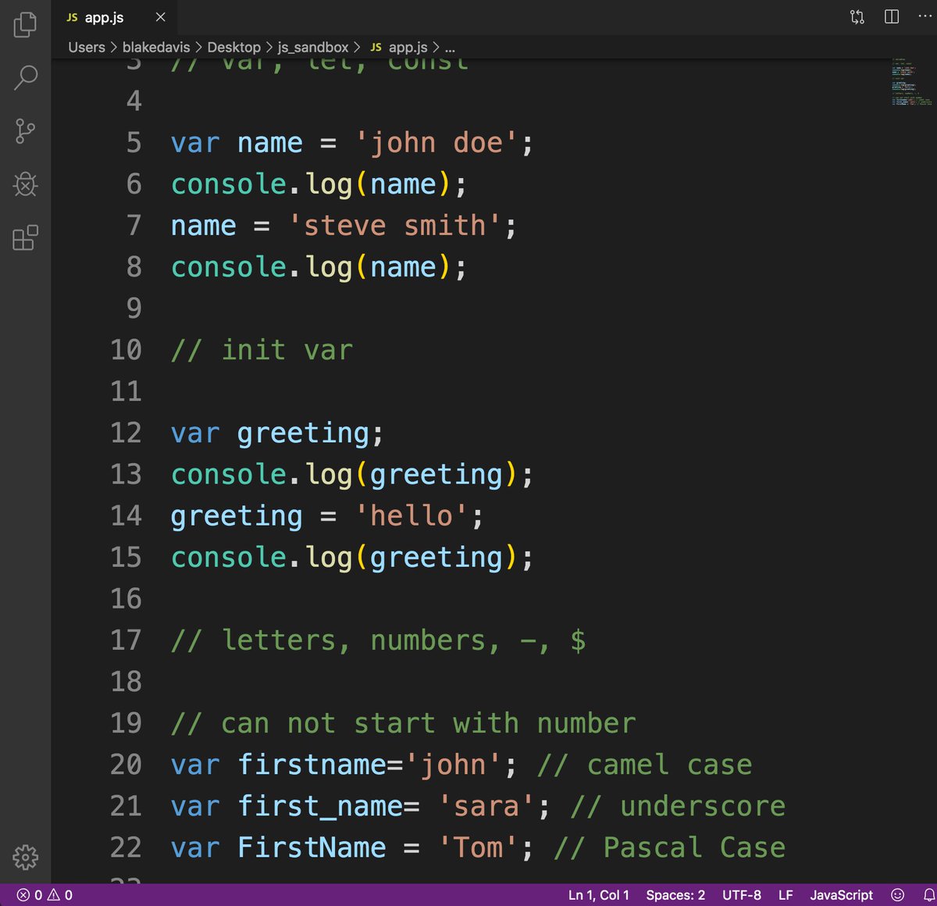Click the 'steve smith' string literal
This screenshot has width=937, height=906.
394,226
